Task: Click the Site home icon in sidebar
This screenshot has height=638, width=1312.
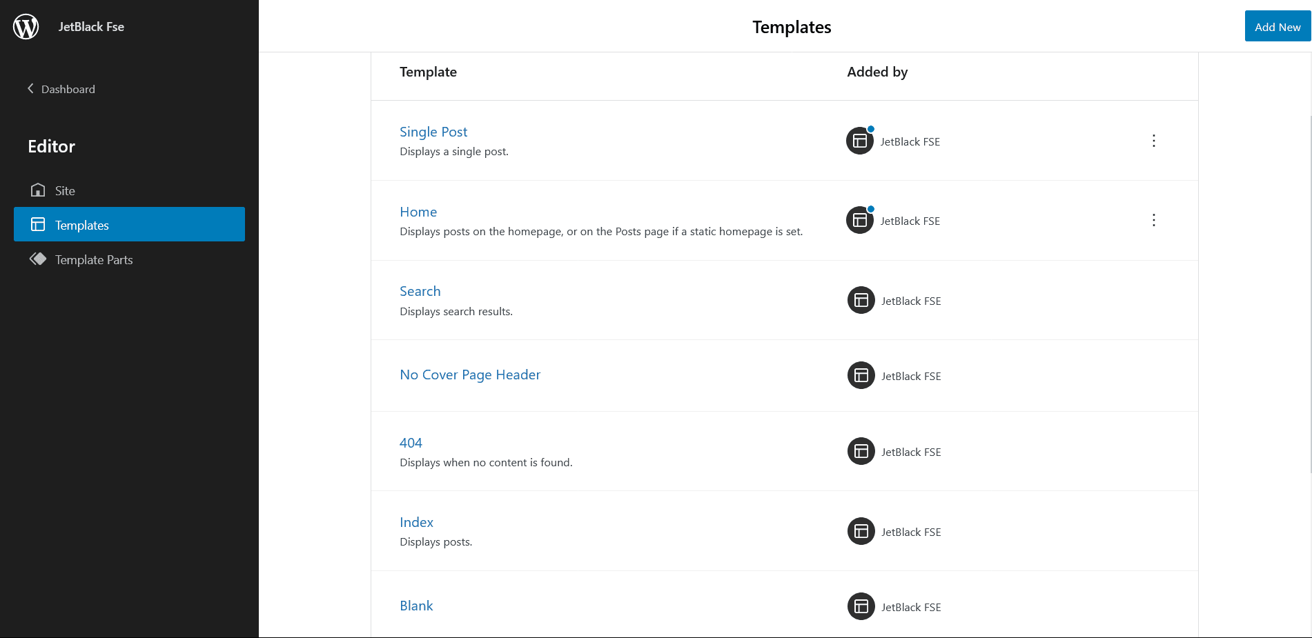Action: 38,190
